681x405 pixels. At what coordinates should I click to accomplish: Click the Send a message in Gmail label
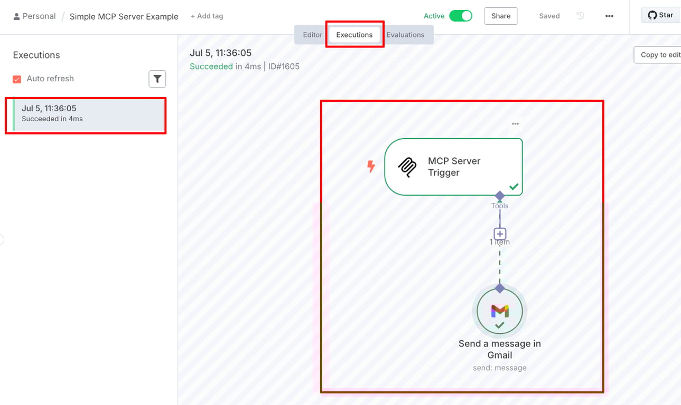(x=500, y=349)
